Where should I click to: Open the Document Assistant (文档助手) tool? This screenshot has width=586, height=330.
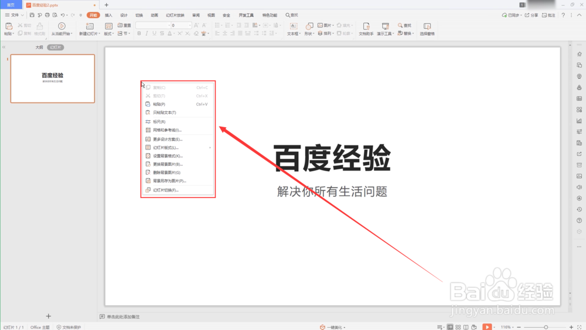click(366, 28)
